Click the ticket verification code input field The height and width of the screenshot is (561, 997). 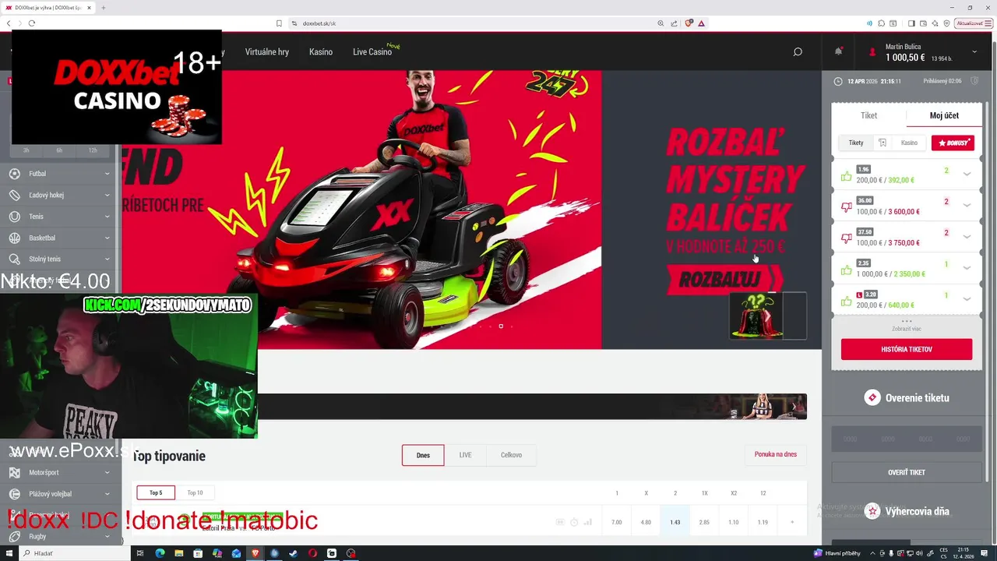[x=907, y=439]
